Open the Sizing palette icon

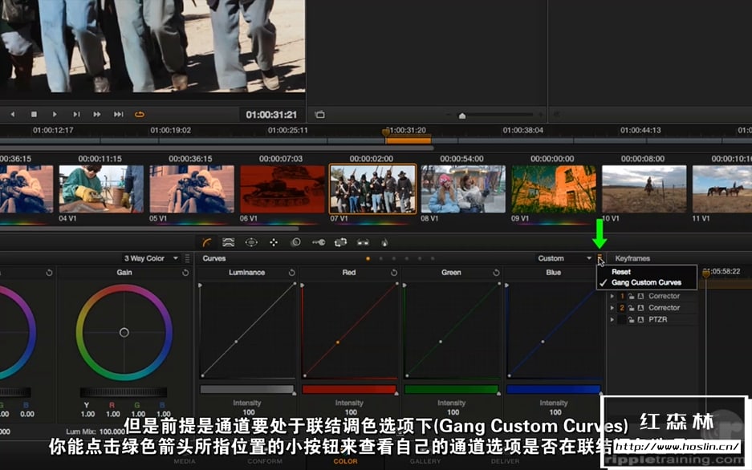coord(340,242)
